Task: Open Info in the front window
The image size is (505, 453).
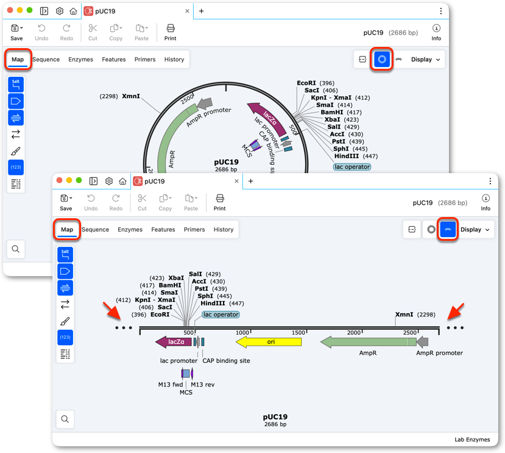Action: click(486, 202)
